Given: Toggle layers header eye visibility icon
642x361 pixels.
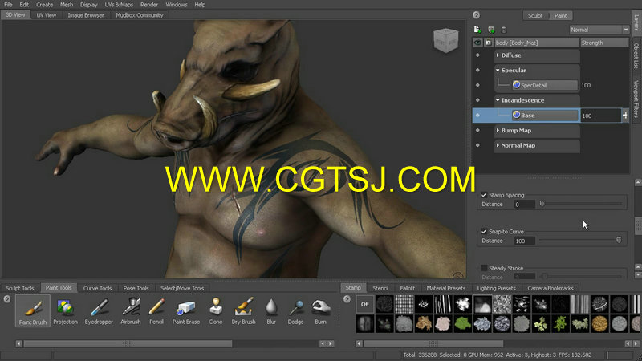Looking at the screenshot, I should click(x=477, y=43).
